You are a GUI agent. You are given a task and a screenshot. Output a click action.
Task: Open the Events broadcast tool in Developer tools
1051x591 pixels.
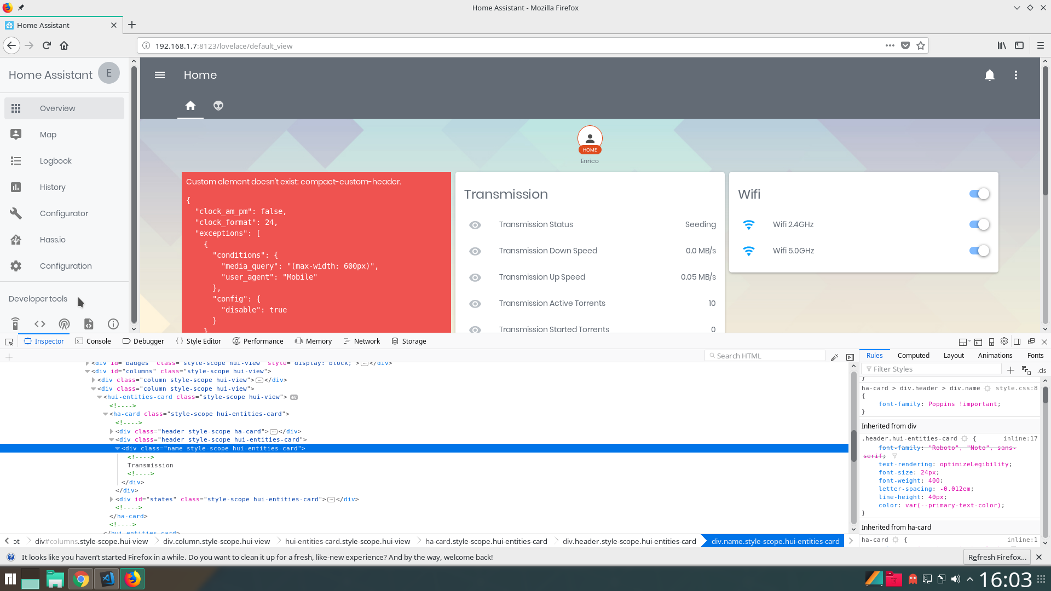(x=64, y=324)
